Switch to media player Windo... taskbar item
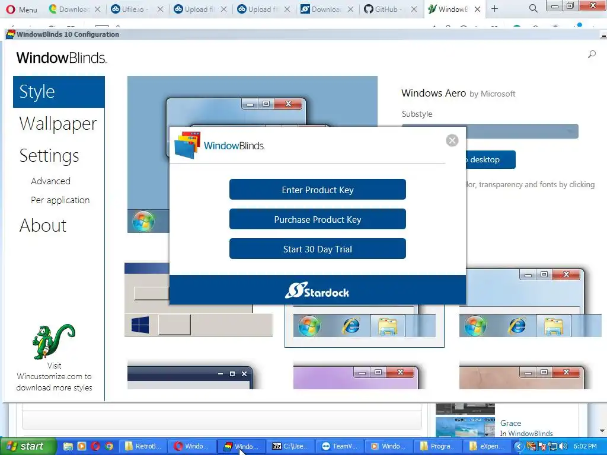 click(389, 446)
